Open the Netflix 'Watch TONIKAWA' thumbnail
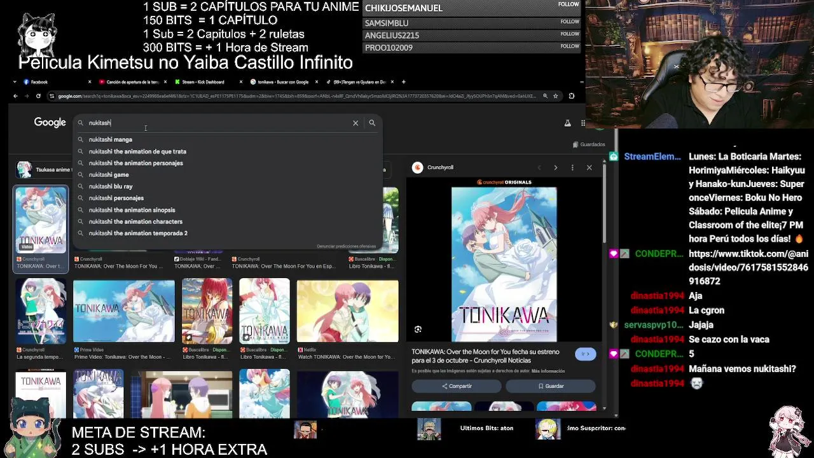Image resolution: width=814 pixels, height=458 pixels. [347, 312]
